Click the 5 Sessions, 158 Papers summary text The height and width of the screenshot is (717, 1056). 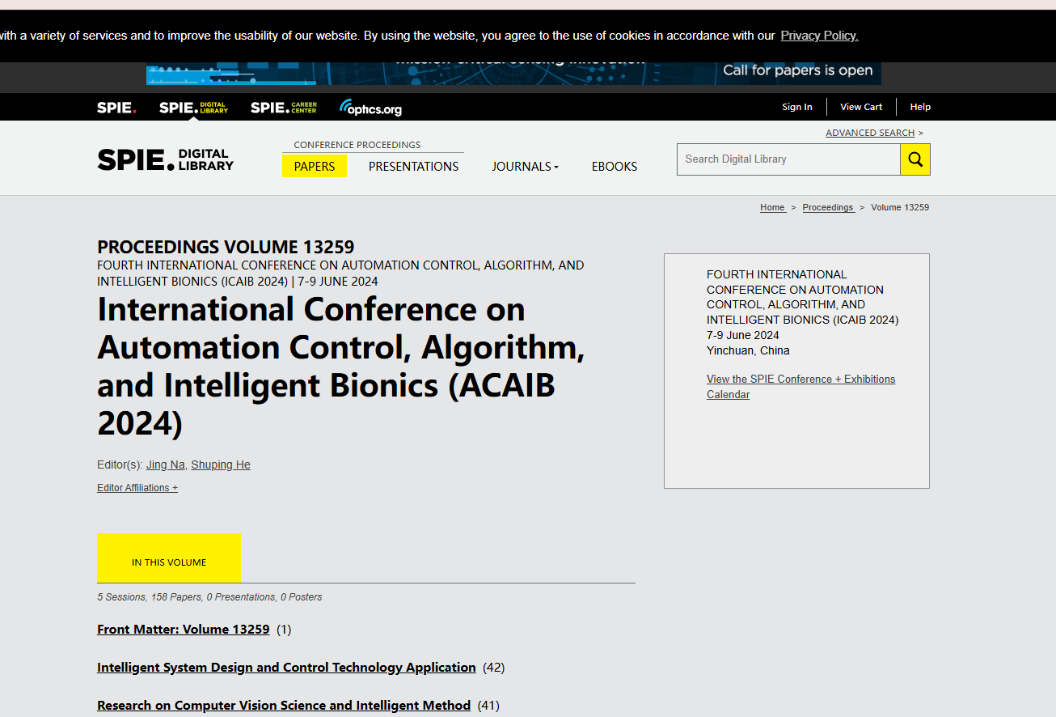coord(209,597)
